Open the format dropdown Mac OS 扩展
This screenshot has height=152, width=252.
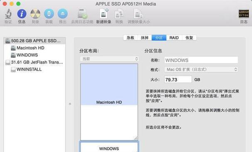(x=201, y=69)
